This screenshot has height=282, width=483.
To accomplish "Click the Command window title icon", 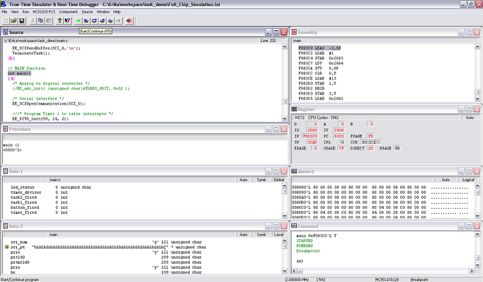I will coord(294,226).
